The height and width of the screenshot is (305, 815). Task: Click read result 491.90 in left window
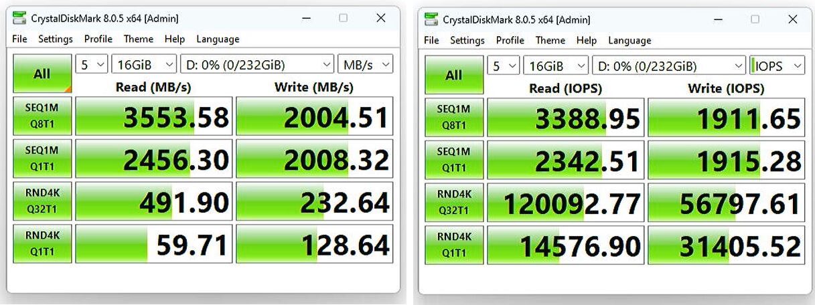154,201
